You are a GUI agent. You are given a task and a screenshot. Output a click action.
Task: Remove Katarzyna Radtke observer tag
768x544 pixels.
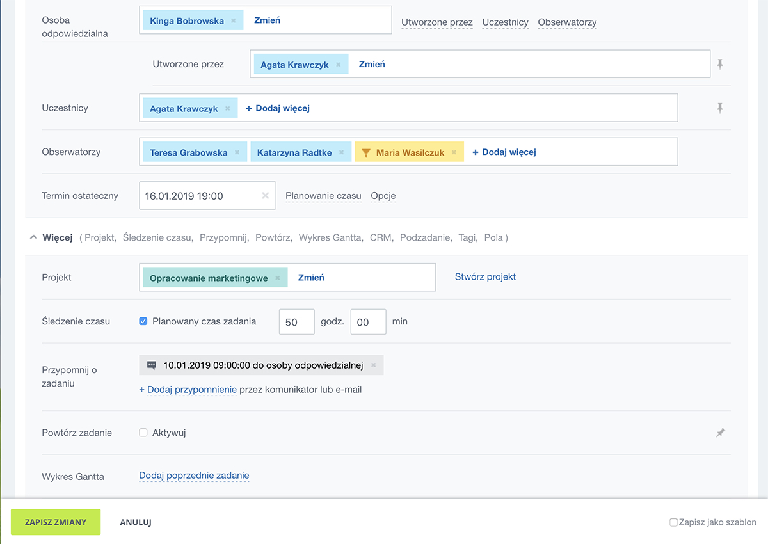click(x=341, y=152)
